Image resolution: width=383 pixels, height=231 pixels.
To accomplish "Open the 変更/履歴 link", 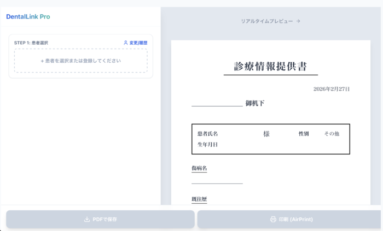I will (138, 43).
